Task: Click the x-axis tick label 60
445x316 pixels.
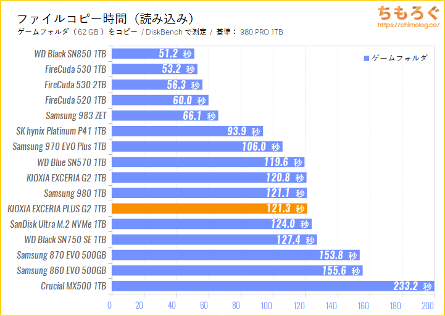Action: (204, 306)
